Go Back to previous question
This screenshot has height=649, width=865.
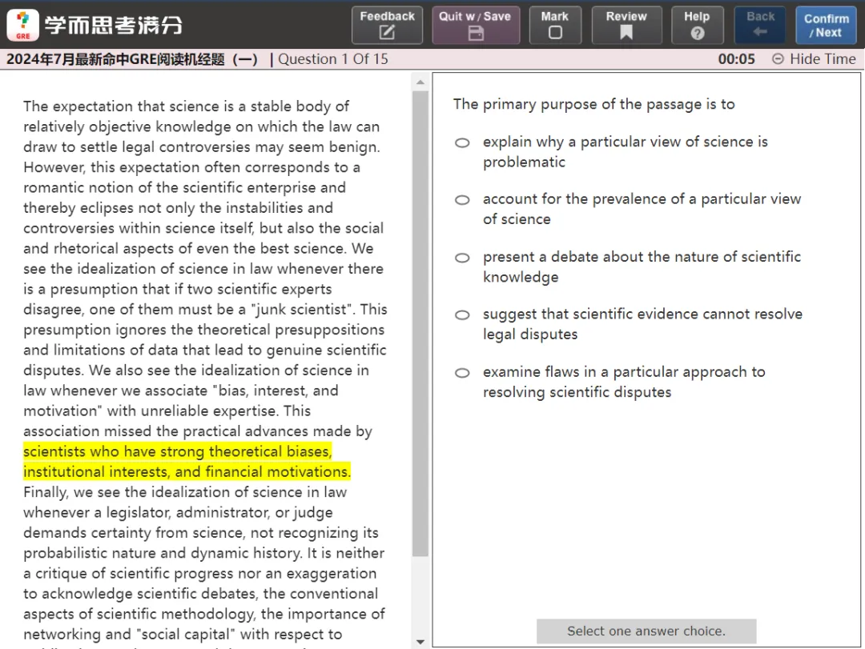(x=760, y=25)
